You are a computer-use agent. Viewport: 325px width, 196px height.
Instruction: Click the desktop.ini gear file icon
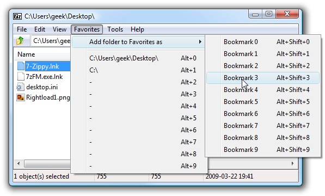tap(20, 87)
